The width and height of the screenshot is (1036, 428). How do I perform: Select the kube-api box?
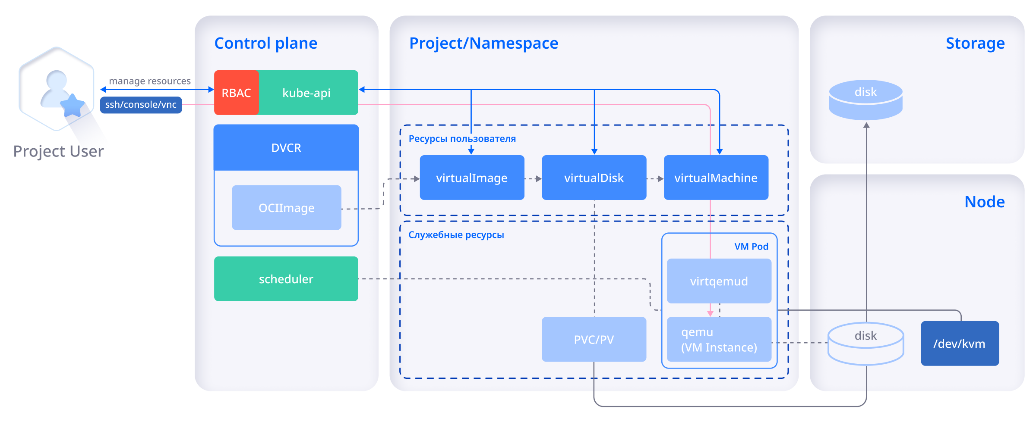coord(307,93)
